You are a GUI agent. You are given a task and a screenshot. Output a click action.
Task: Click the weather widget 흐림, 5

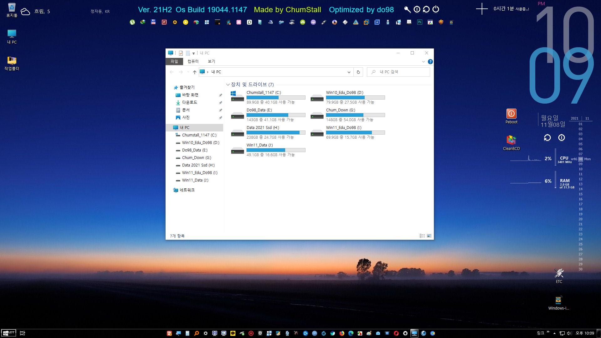tap(35, 12)
